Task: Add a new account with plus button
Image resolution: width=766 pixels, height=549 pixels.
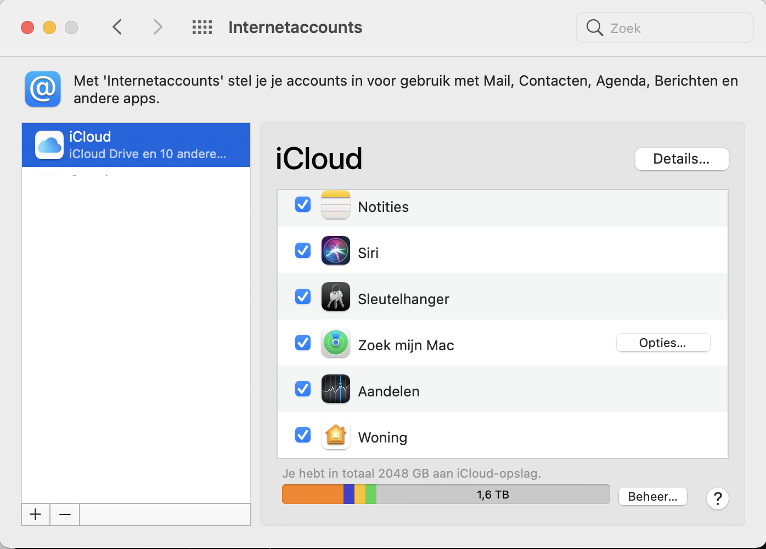Action: (x=36, y=514)
